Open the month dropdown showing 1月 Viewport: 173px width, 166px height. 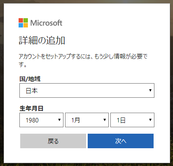tap(87, 120)
